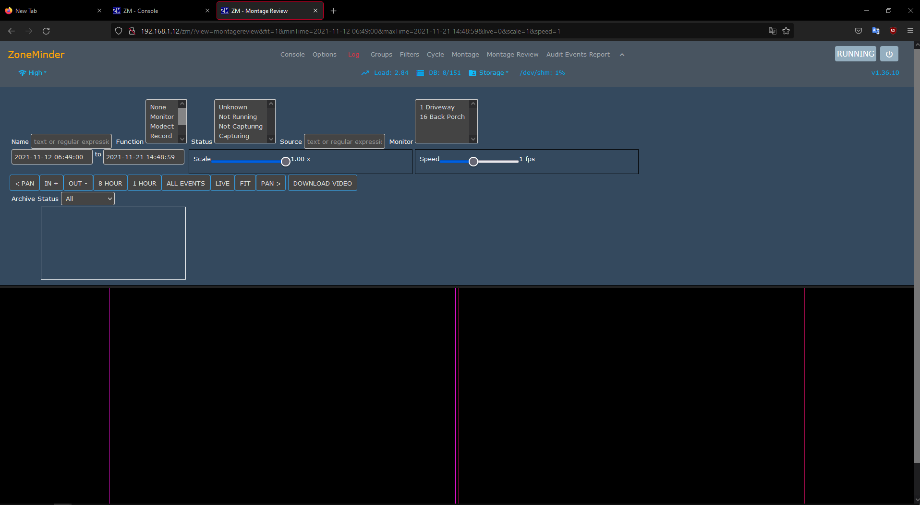Click the Name filter text field
The image size is (920, 505).
tap(72, 141)
